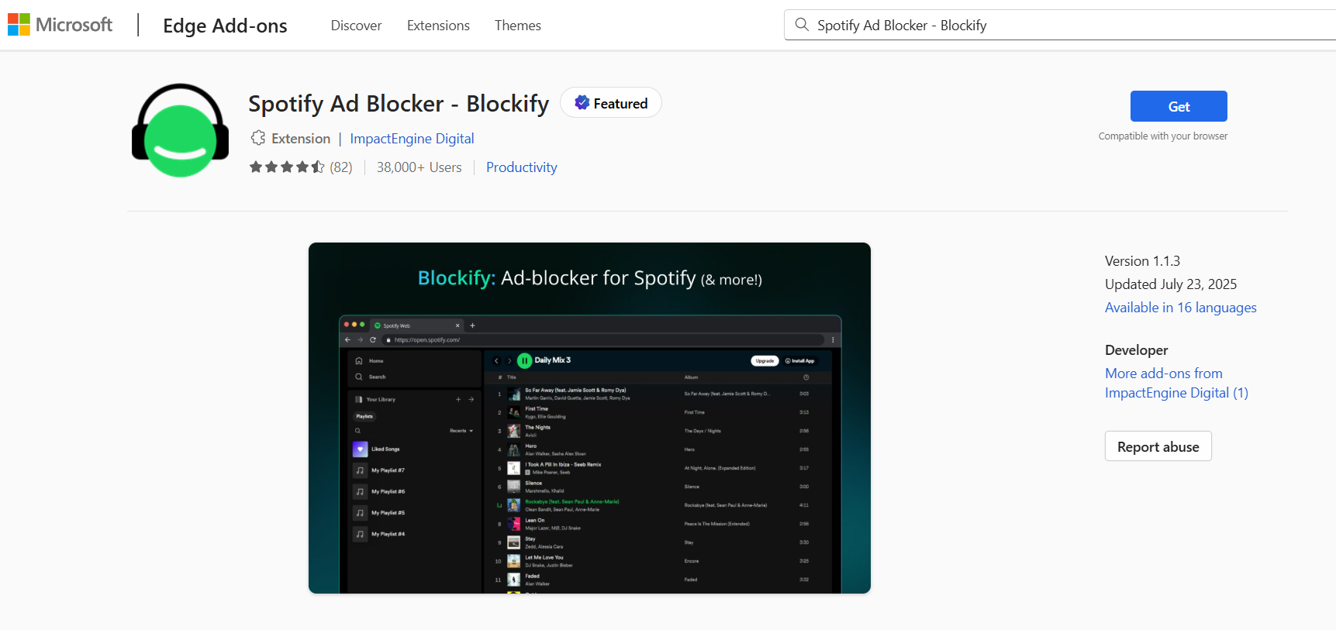This screenshot has height=630, width=1336.
Task: Open the Productivity category link
Action: pos(522,167)
